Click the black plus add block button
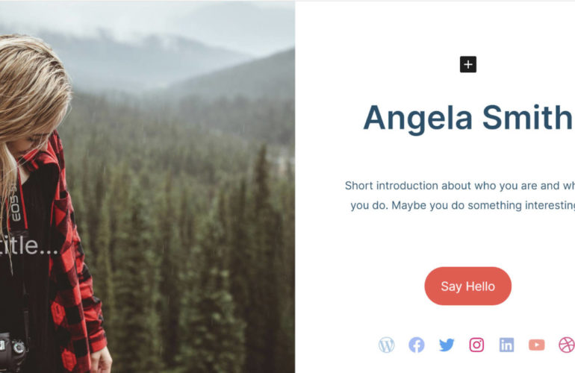This screenshot has height=373, width=575. coord(468,64)
